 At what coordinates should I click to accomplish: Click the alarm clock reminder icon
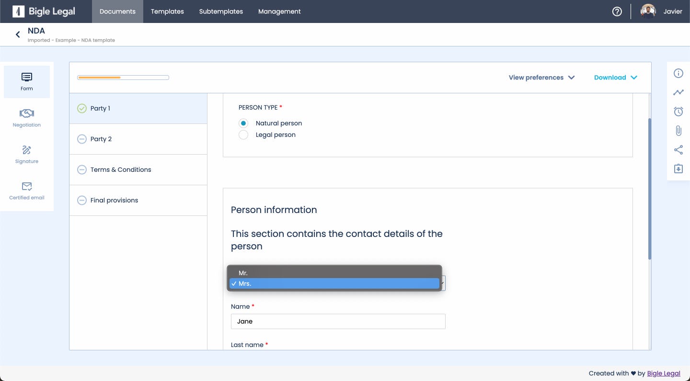point(678,112)
